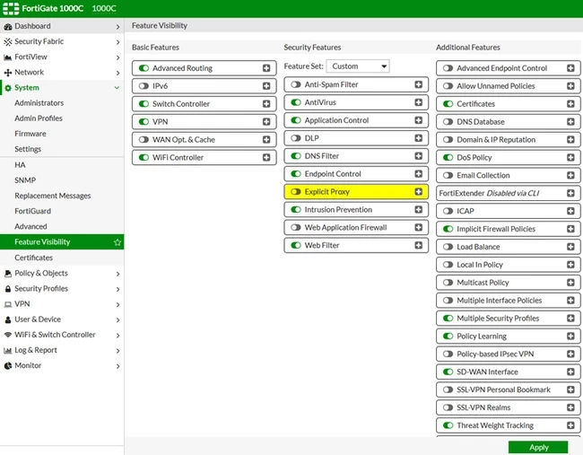Open the HA configuration link
The height and width of the screenshot is (455, 583).
(20, 165)
